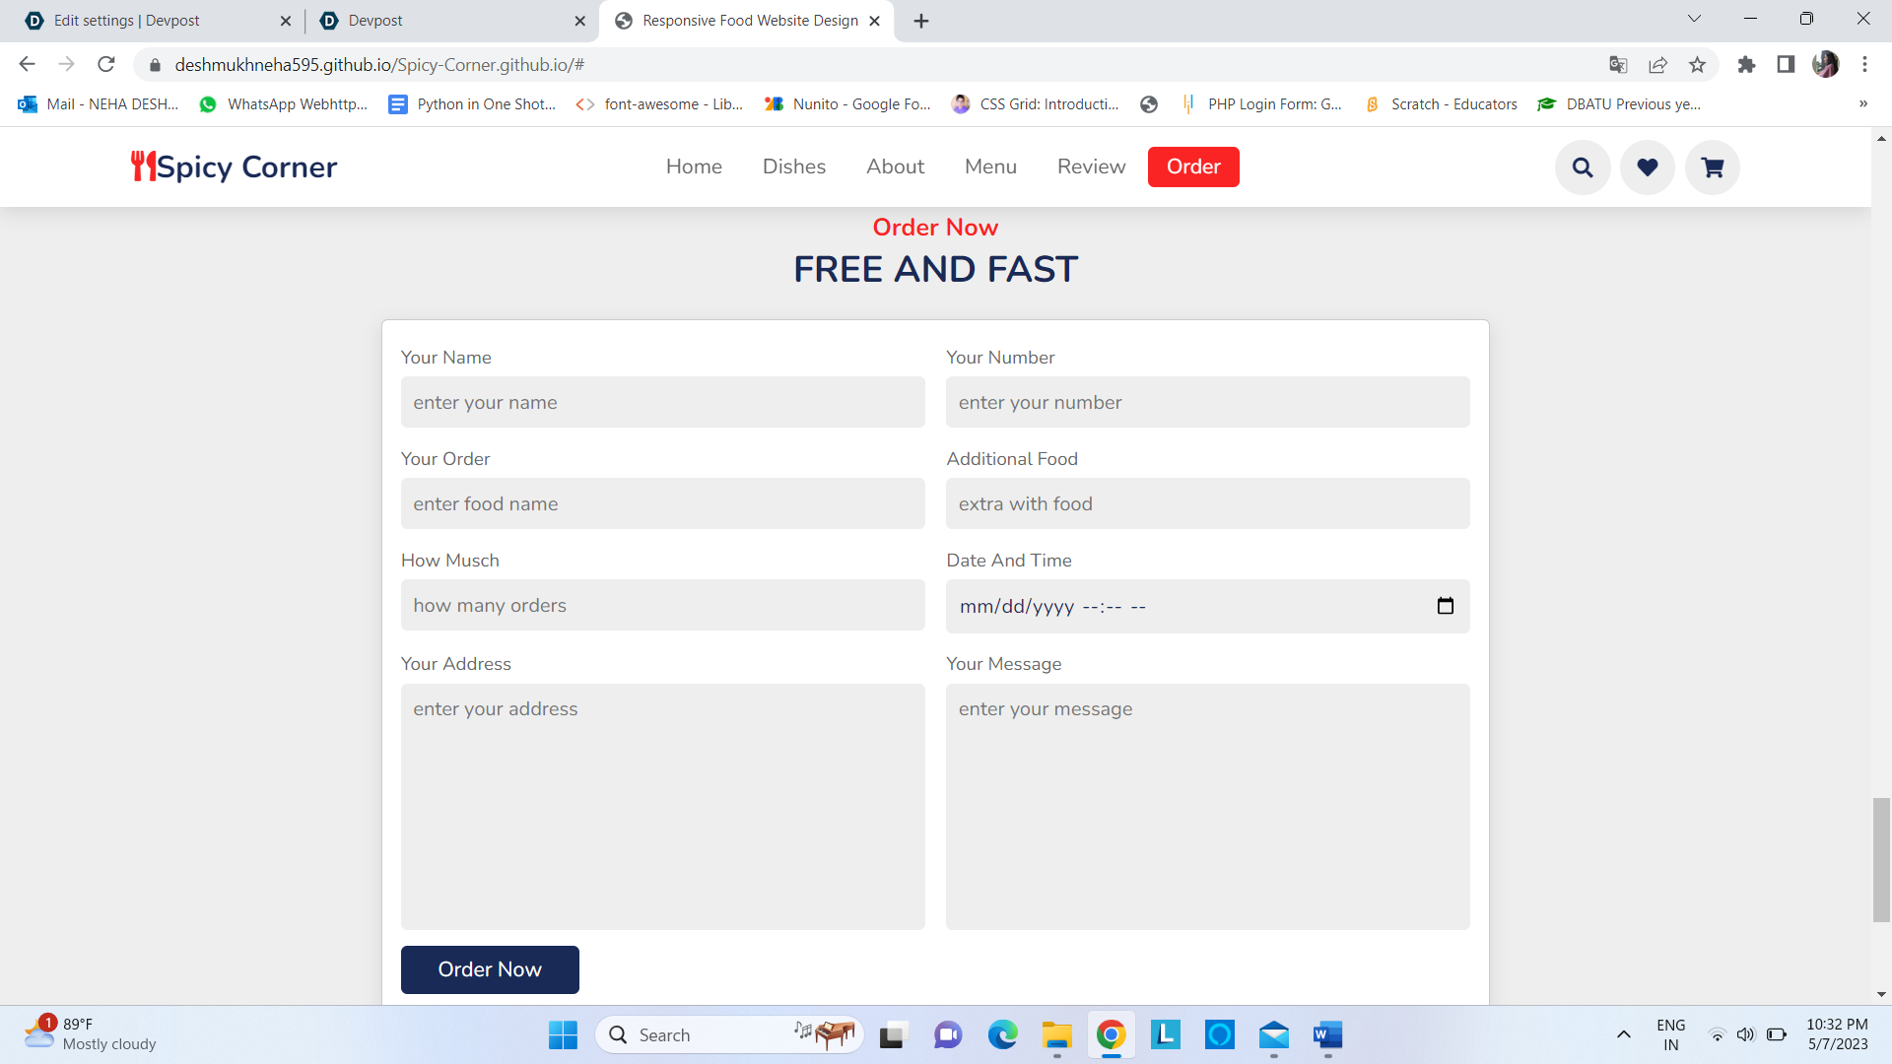
Task: Click the Your Message text area
Action: [x=1207, y=807]
